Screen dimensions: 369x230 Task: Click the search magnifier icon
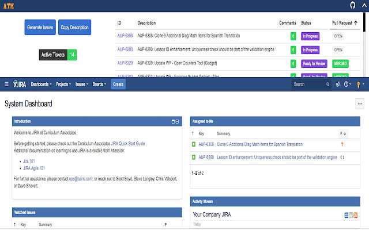point(327,85)
